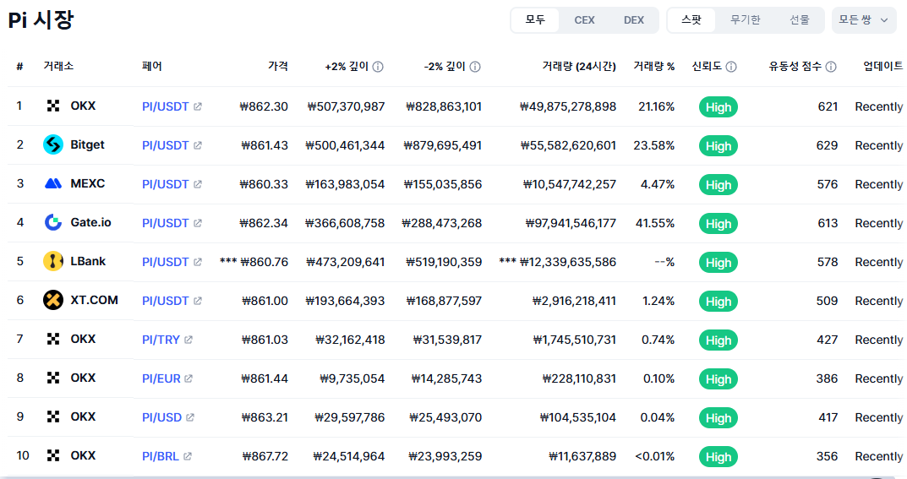Click the OKX logo in the PI/TRY row
This screenshot has height=479, width=907.
coord(53,339)
